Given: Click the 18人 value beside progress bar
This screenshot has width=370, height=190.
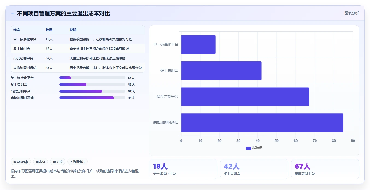Looking at the screenshot, I should pyautogui.click(x=131, y=78).
